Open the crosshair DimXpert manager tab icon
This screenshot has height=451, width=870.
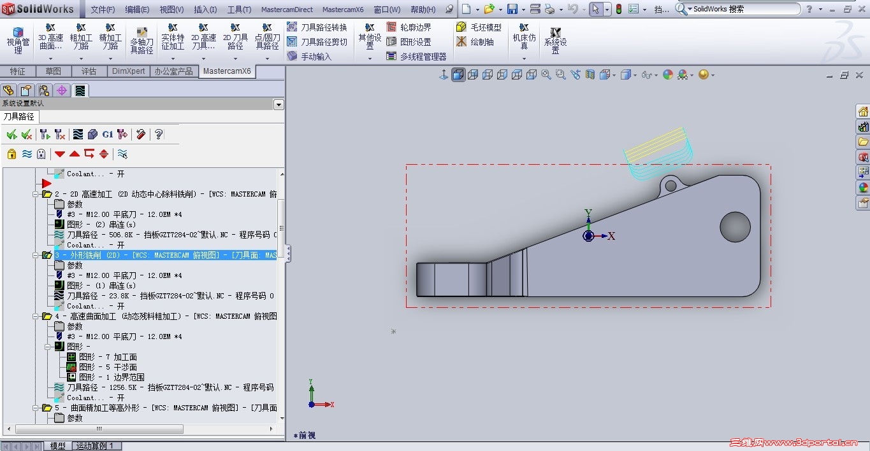point(62,90)
